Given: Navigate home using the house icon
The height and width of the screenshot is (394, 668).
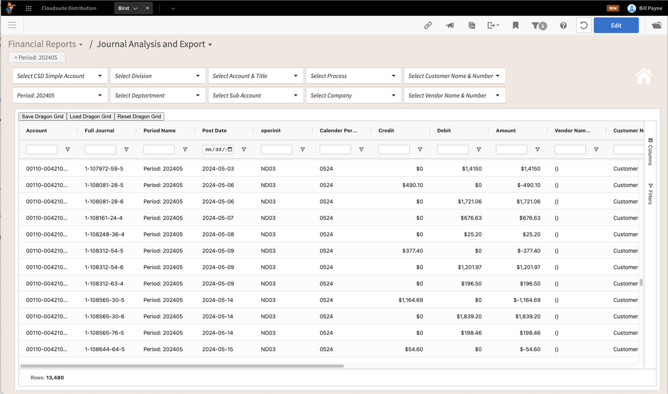Looking at the screenshot, I should coord(644,76).
